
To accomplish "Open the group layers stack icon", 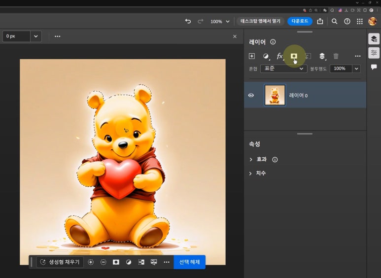I will [322, 56].
